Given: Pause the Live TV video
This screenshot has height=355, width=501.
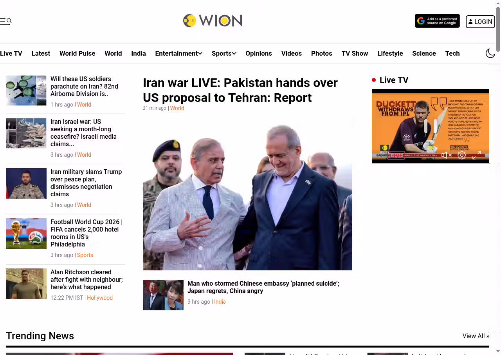Looking at the screenshot, I should 431,126.
